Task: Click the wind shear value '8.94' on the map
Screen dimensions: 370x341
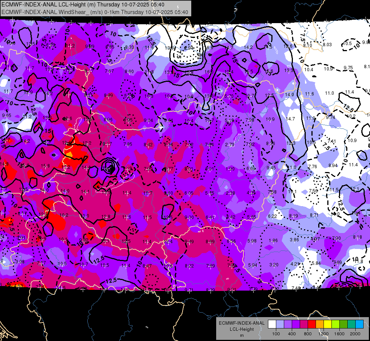Action: [x=333, y=166]
